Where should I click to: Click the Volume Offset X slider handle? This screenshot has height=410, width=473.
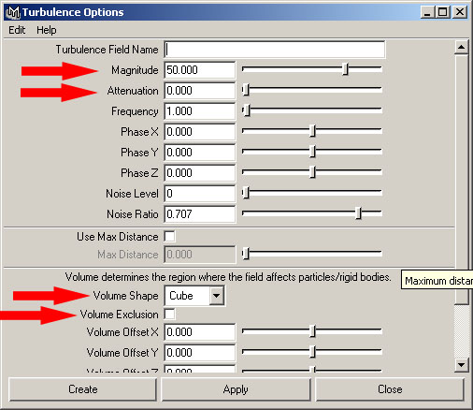312,331
